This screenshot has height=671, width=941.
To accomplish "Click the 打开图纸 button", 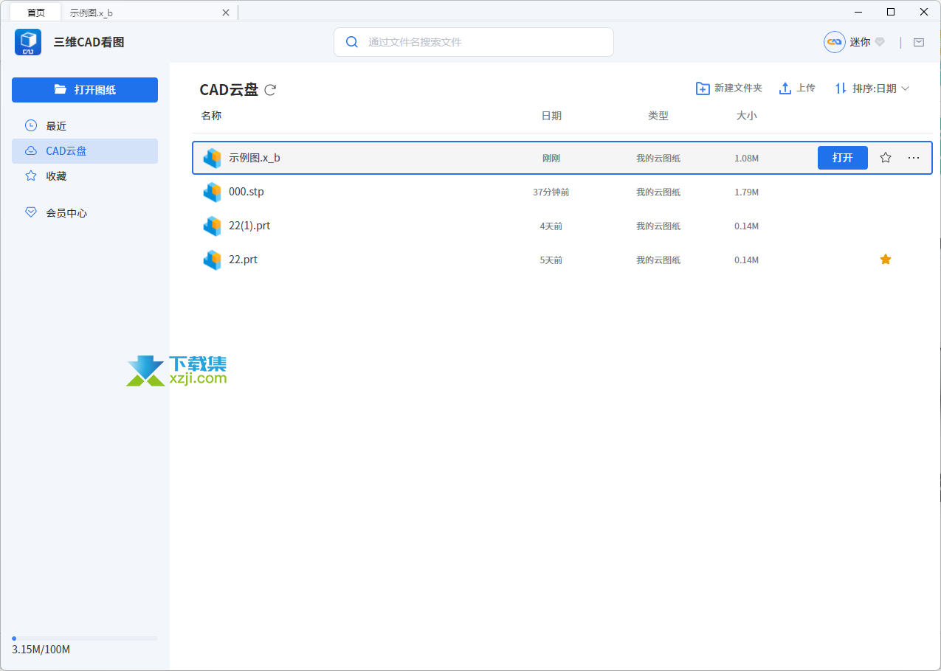I will click(85, 89).
